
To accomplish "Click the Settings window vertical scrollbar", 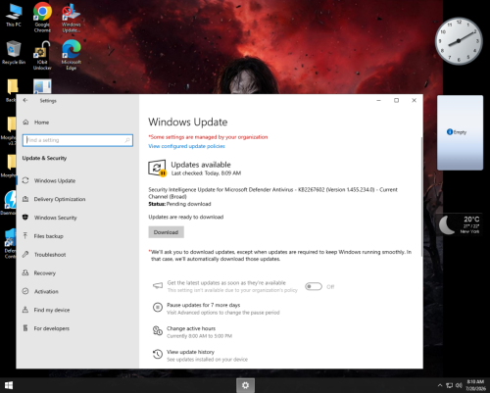I will [421, 196].
